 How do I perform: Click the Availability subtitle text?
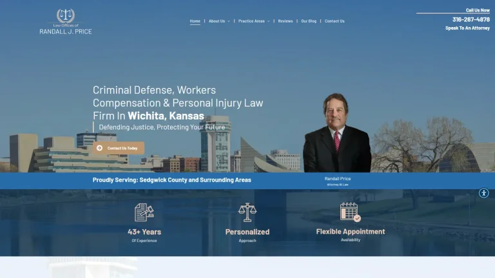[351, 240]
